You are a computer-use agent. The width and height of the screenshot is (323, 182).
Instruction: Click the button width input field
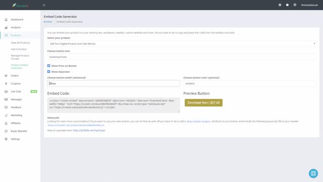(114, 83)
